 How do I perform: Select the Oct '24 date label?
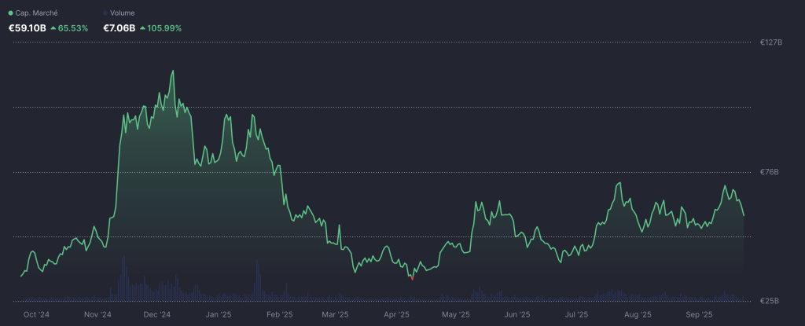pos(36,315)
